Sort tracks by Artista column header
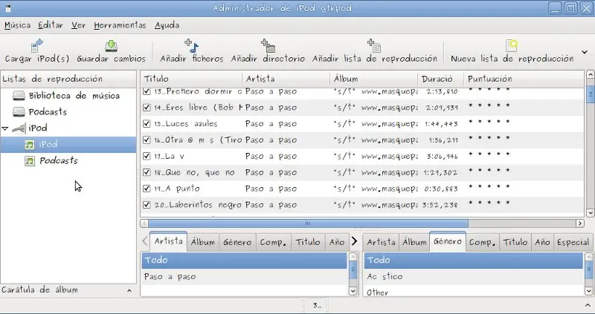595x314 pixels. tap(286, 79)
